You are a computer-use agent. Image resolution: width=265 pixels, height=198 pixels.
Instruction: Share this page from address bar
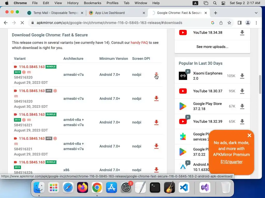click(x=221, y=23)
